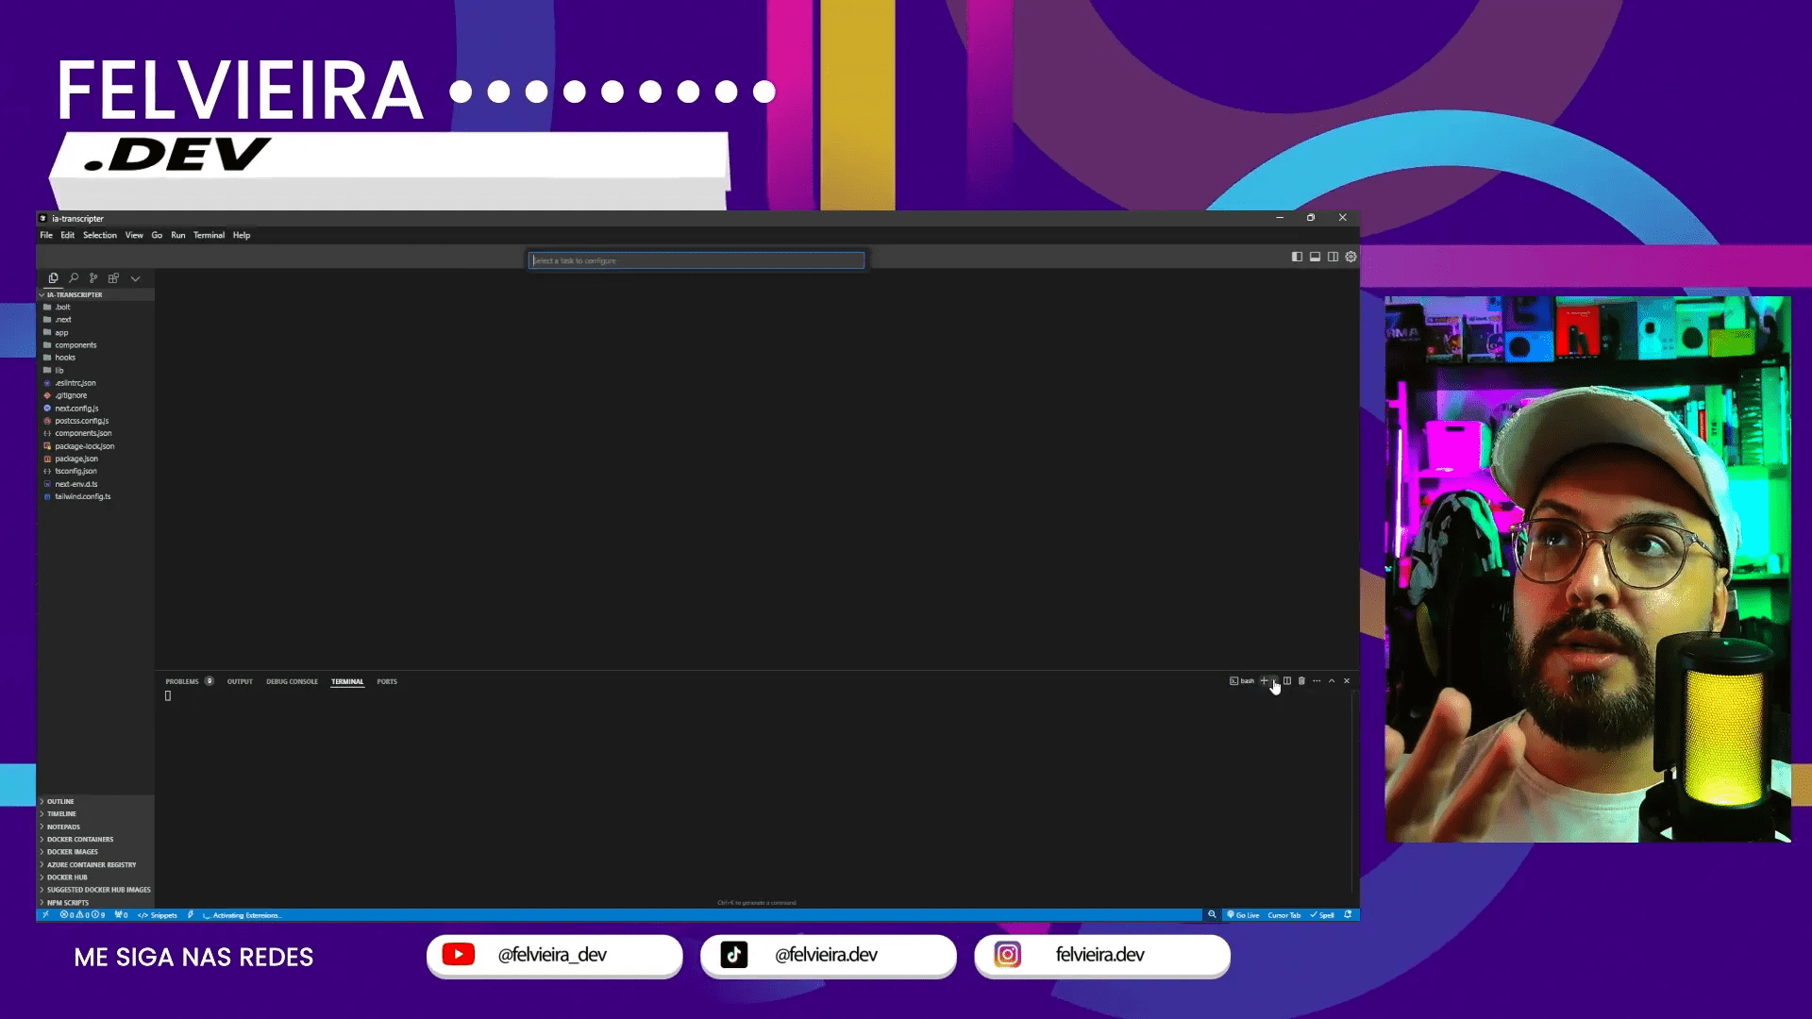The height and width of the screenshot is (1019, 1812).
Task: Open layout settings gear icon
Action: pyautogui.click(x=1351, y=257)
